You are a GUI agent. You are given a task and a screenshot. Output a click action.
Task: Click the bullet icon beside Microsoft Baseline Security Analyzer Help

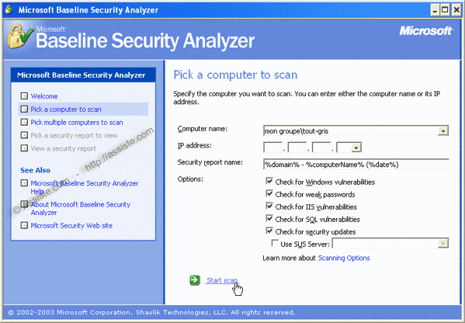pos(24,183)
